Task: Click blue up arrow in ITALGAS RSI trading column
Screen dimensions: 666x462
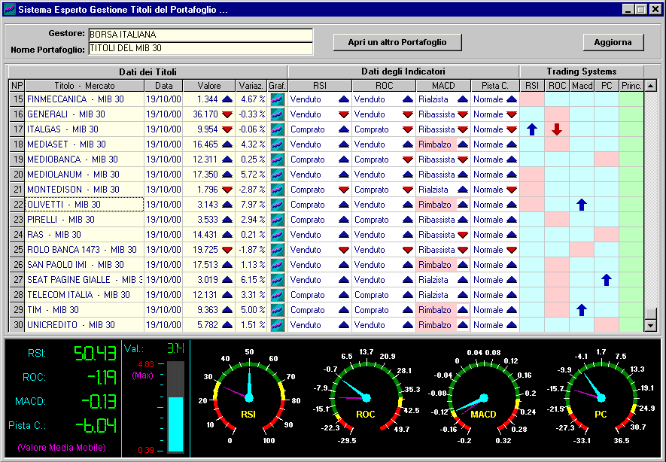Action: tap(532, 129)
